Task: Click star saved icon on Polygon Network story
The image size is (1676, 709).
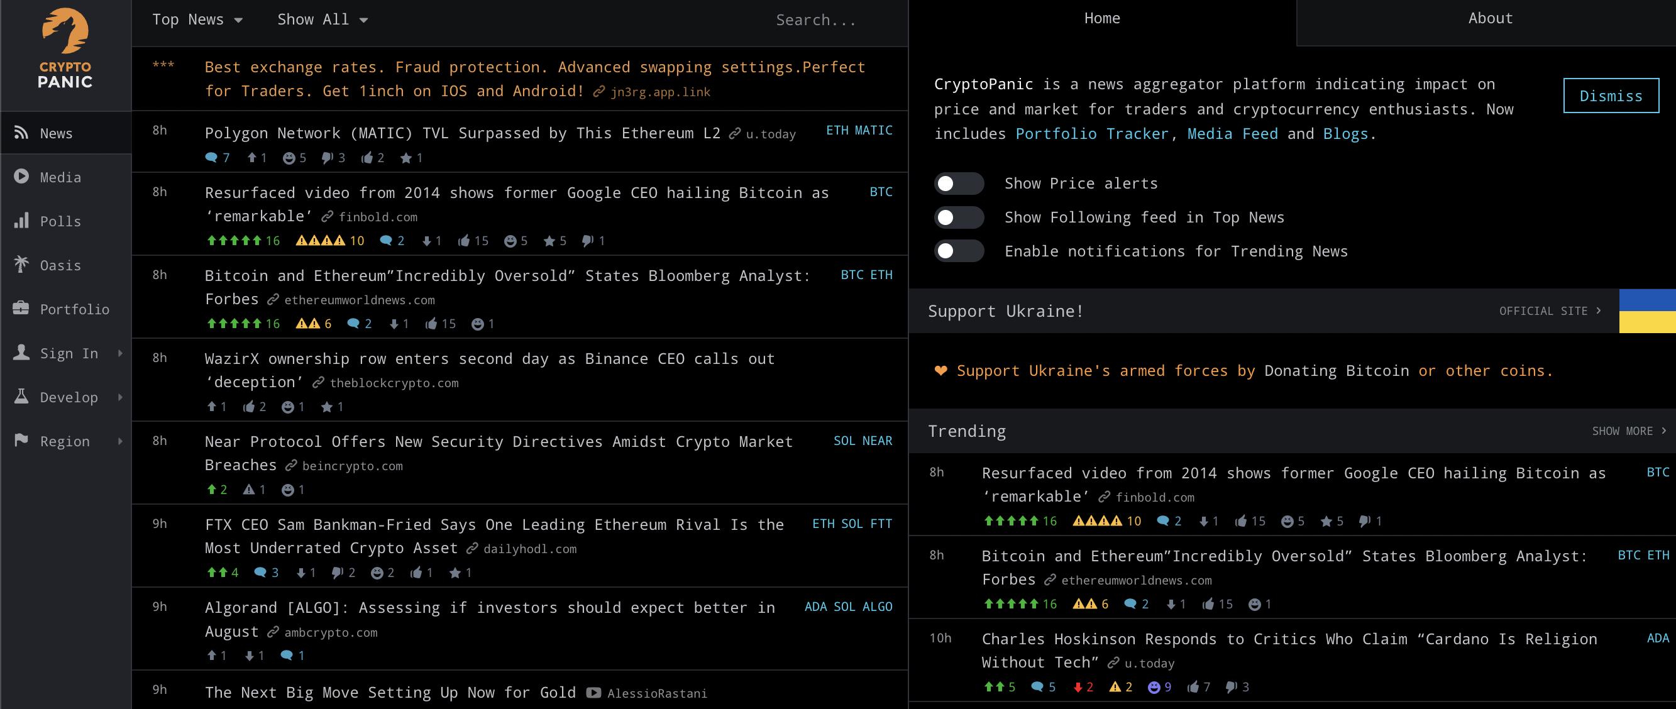Action: [x=406, y=157]
